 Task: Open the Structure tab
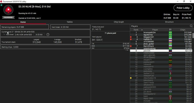[169, 22]
